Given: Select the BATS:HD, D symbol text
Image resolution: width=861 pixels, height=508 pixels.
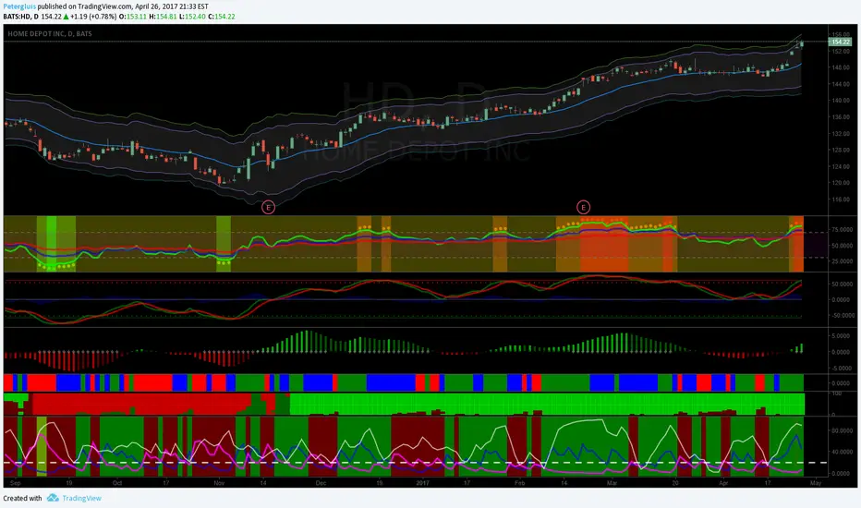Looking at the screenshot, I should click(x=21, y=17).
